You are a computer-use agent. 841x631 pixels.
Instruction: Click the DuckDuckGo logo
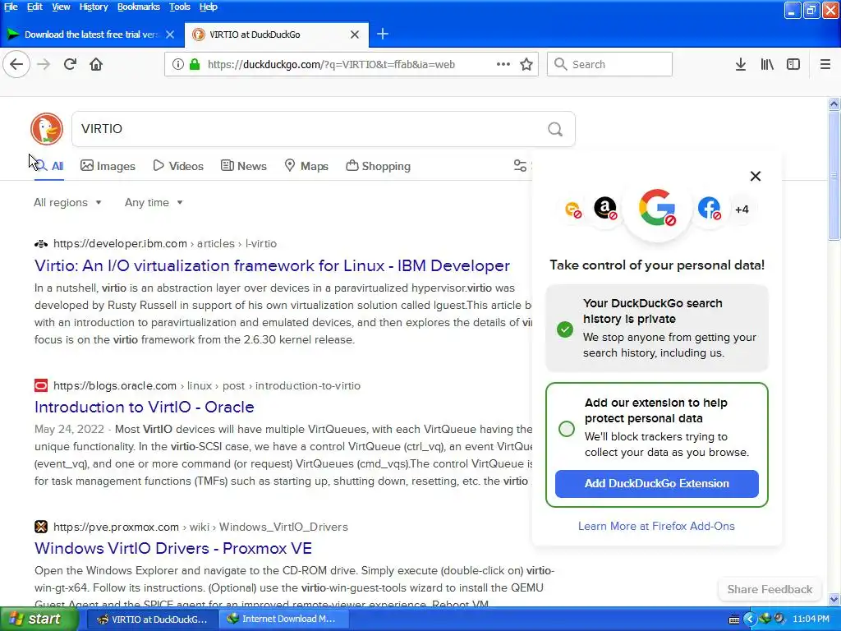[47, 129]
